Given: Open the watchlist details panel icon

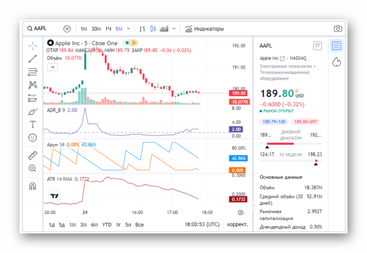Looking at the screenshot, I should (x=336, y=45).
